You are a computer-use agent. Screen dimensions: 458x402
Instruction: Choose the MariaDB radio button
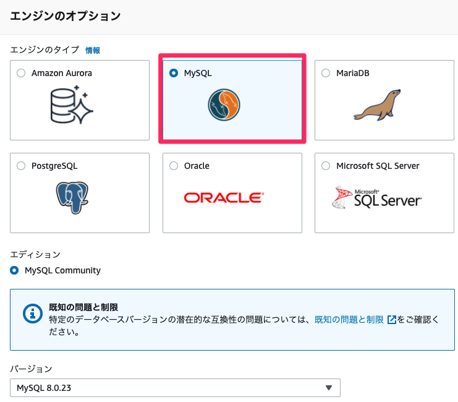pos(326,73)
